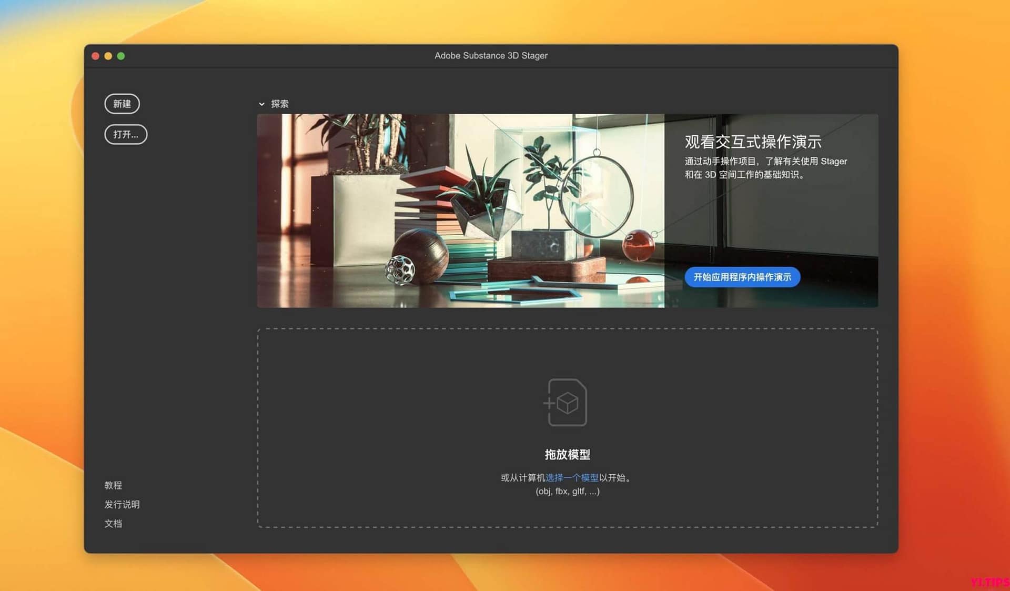1010x591 pixels.
Task: Click the 拖放模型 heading text
Action: (567, 454)
